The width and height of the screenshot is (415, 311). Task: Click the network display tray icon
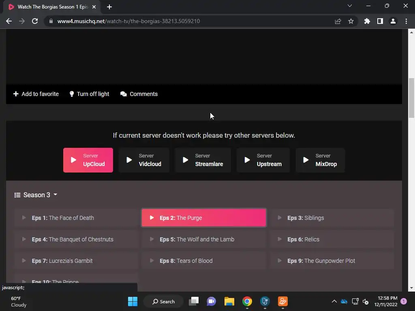[355, 301]
